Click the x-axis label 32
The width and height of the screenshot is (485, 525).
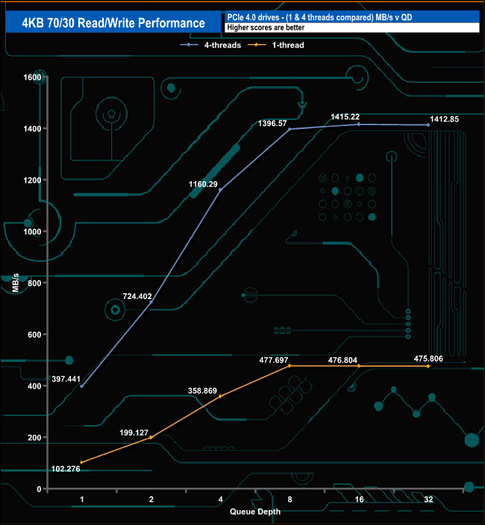428,500
